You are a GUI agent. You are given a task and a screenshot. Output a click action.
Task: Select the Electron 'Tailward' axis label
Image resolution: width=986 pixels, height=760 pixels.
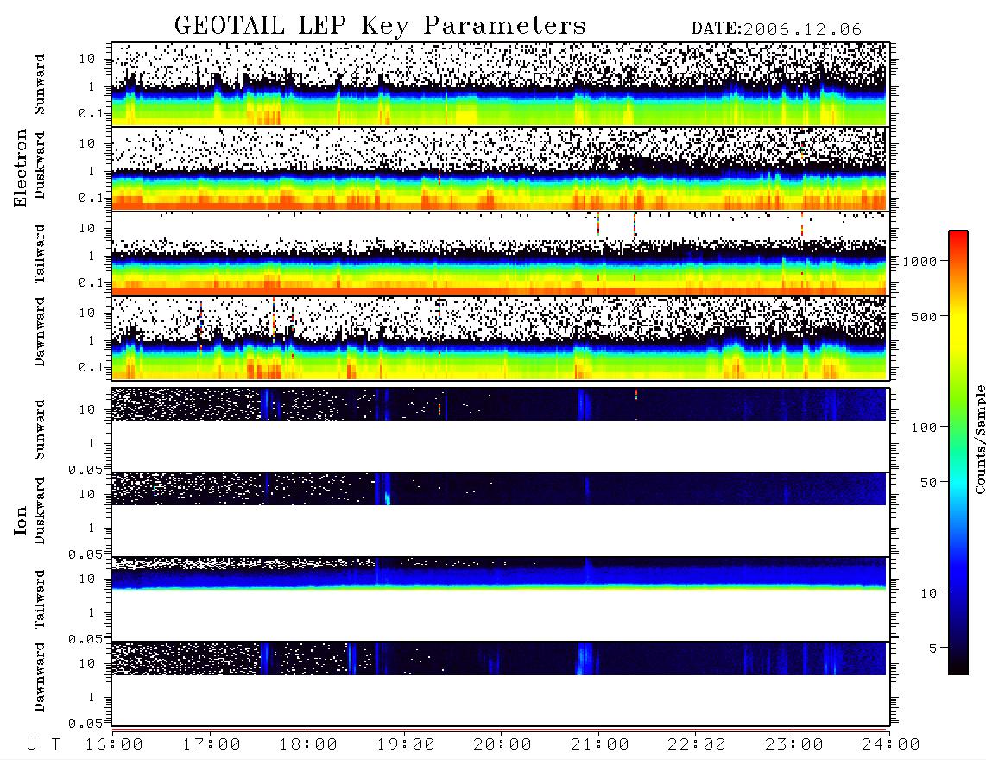tap(40, 254)
